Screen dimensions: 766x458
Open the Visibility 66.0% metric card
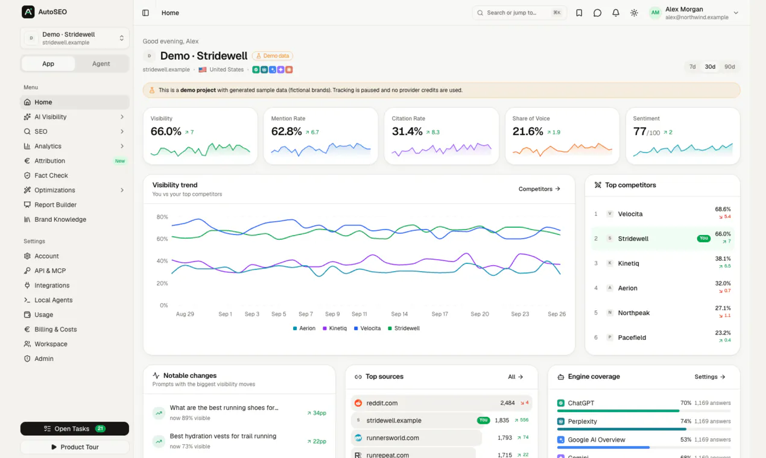pyautogui.click(x=200, y=136)
